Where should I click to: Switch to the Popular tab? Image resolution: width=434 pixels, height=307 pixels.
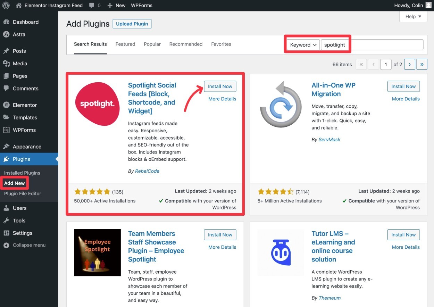click(152, 44)
